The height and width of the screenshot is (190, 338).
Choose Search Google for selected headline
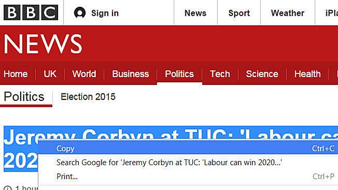point(188,163)
